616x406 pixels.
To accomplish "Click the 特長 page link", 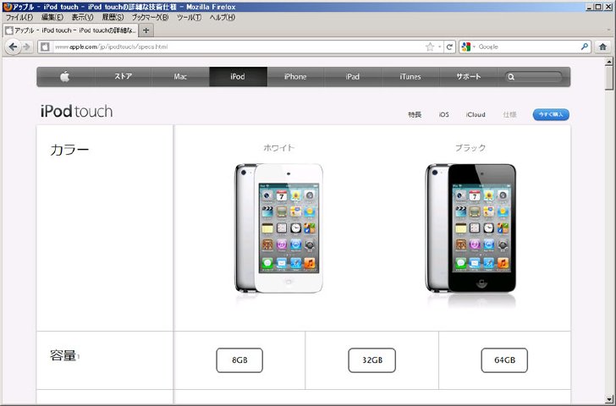I will 415,115.
